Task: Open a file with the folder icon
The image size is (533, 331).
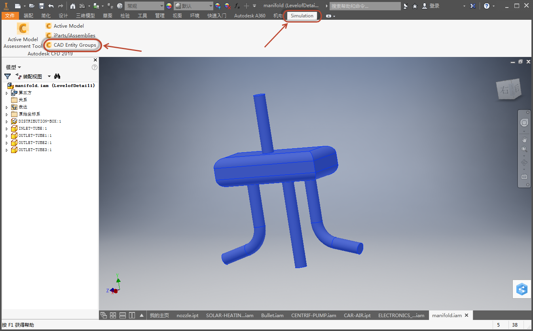Action: (x=32, y=6)
